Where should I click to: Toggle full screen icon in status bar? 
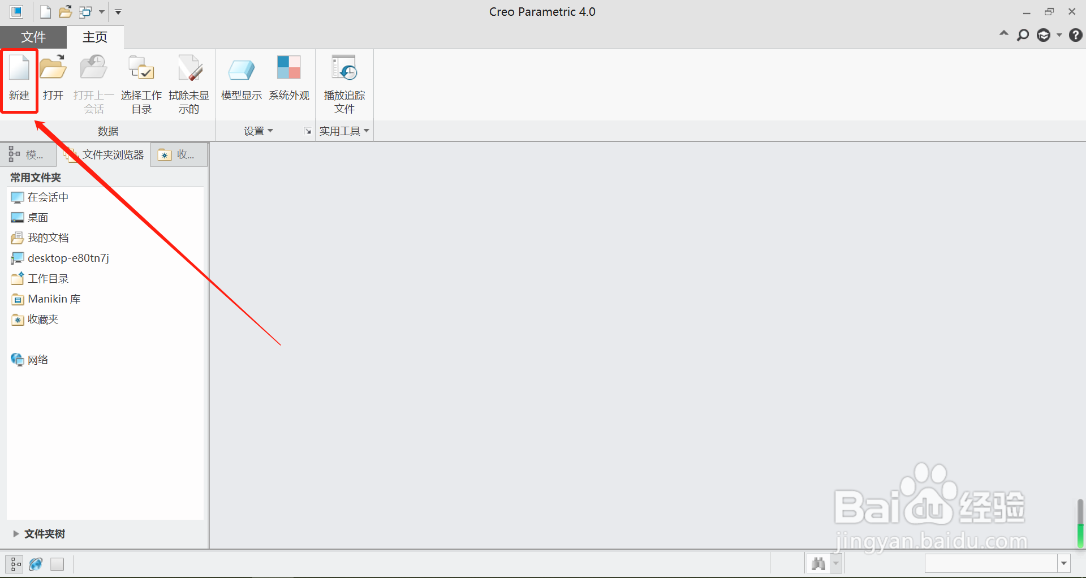[x=57, y=564]
